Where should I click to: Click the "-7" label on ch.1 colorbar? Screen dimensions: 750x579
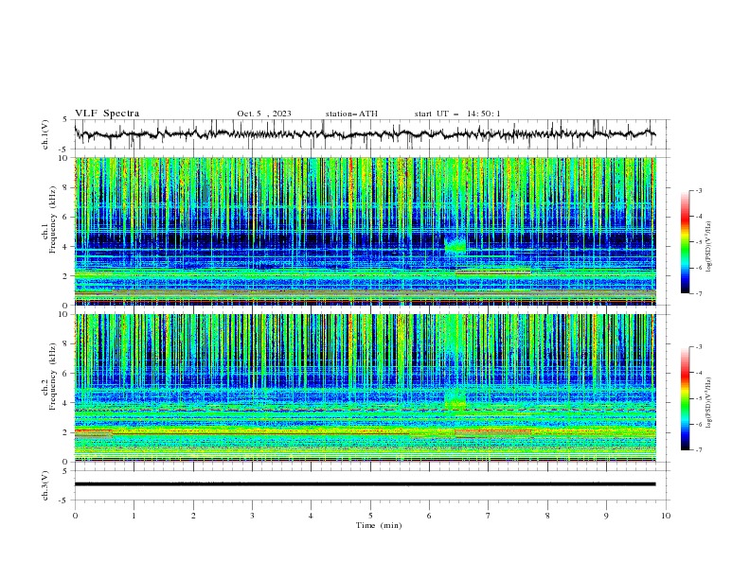[x=698, y=294]
